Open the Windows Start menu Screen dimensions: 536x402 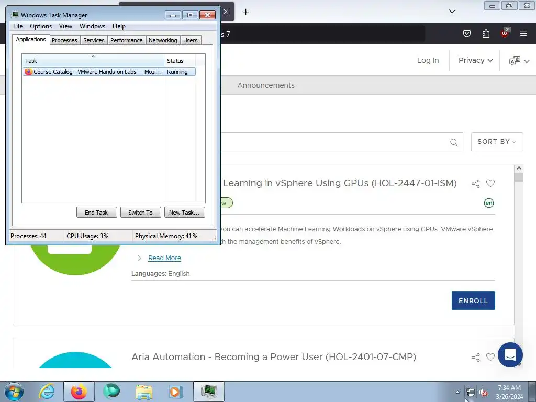pos(14,392)
